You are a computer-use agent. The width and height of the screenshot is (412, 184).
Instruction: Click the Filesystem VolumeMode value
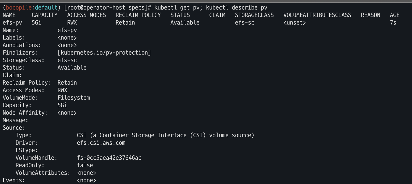click(x=73, y=98)
